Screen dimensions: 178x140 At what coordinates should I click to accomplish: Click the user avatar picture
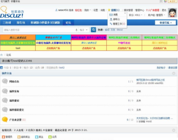[172, 13]
